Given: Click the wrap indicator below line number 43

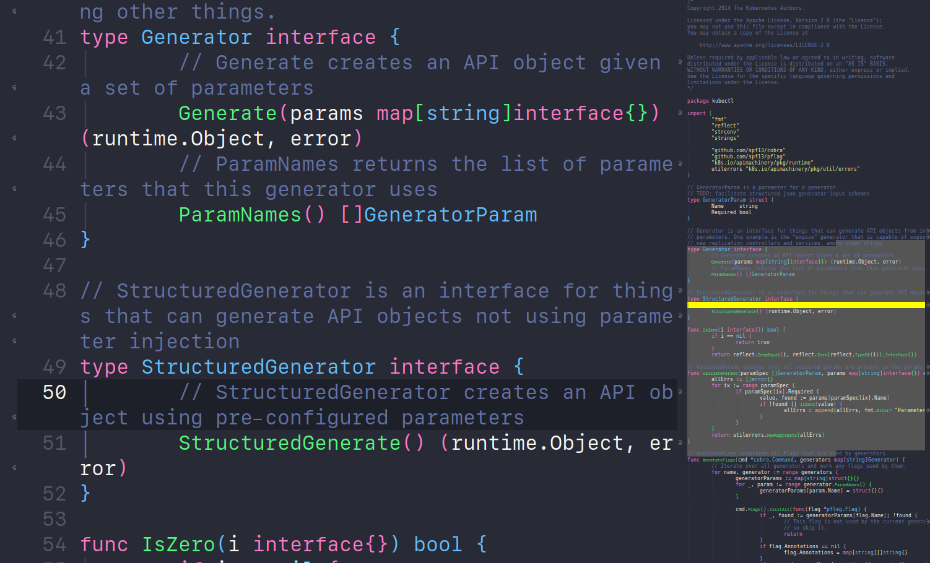Looking at the screenshot, I should coord(14,139).
